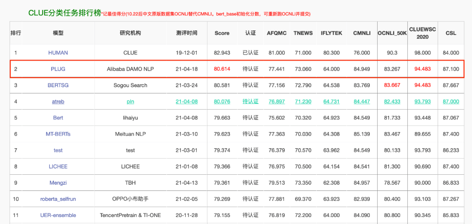Click the 76.897 AFQMC value of atreb
472x224 pixels.
pyautogui.click(x=276, y=102)
